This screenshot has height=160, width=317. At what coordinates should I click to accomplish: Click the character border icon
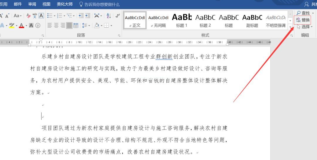tap(41, 16)
